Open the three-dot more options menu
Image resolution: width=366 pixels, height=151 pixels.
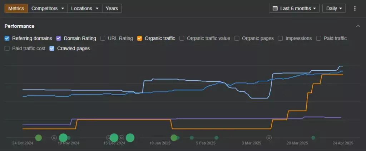tap(355, 9)
